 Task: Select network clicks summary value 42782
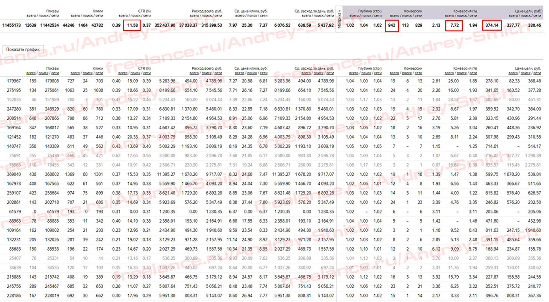click(97, 26)
